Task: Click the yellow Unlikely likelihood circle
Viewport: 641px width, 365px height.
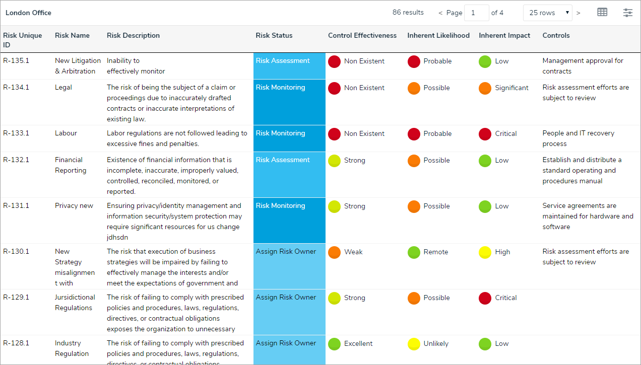Action: [x=414, y=344]
